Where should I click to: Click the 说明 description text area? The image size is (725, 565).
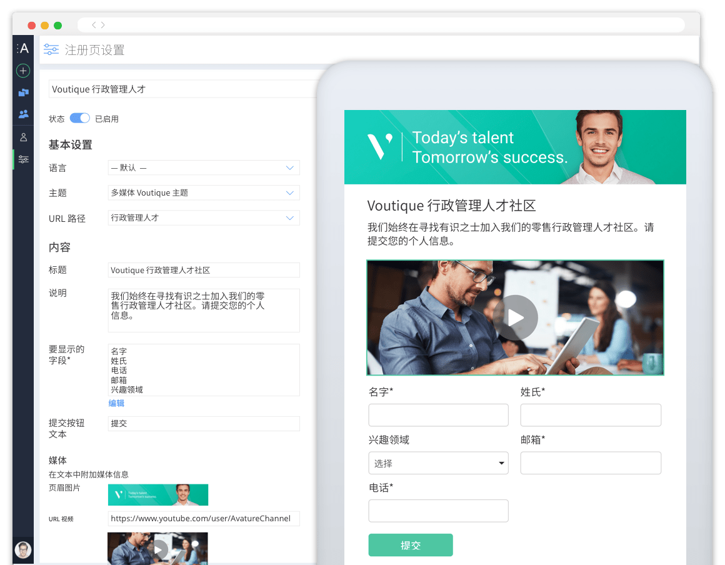pyautogui.click(x=204, y=310)
